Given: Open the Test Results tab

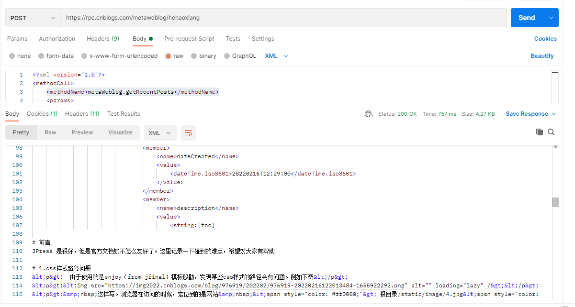Looking at the screenshot, I should (124, 114).
